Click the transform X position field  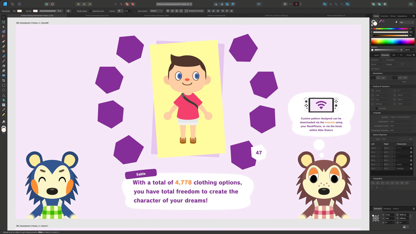(x=389, y=215)
